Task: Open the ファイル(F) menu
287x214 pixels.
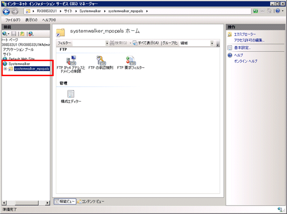Action: point(12,20)
